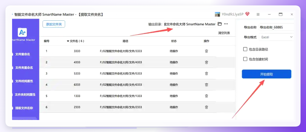
Task: Click 清空列表 to clear the list
Action: [x=224, y=33]
